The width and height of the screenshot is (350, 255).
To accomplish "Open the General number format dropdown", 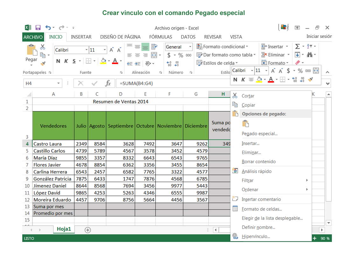I will click(x=190, y=47).
